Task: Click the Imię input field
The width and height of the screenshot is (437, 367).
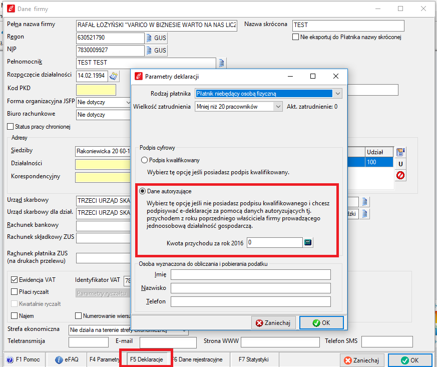Action: [x=250, y=274]
